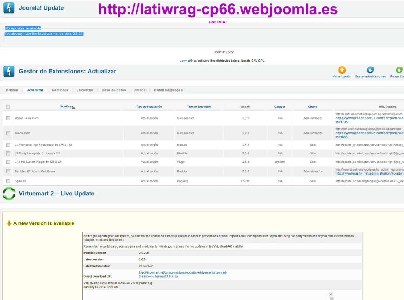Click version 2.6.2 in Admin Tools row
404x300 pixels.
tap(246, 118)
